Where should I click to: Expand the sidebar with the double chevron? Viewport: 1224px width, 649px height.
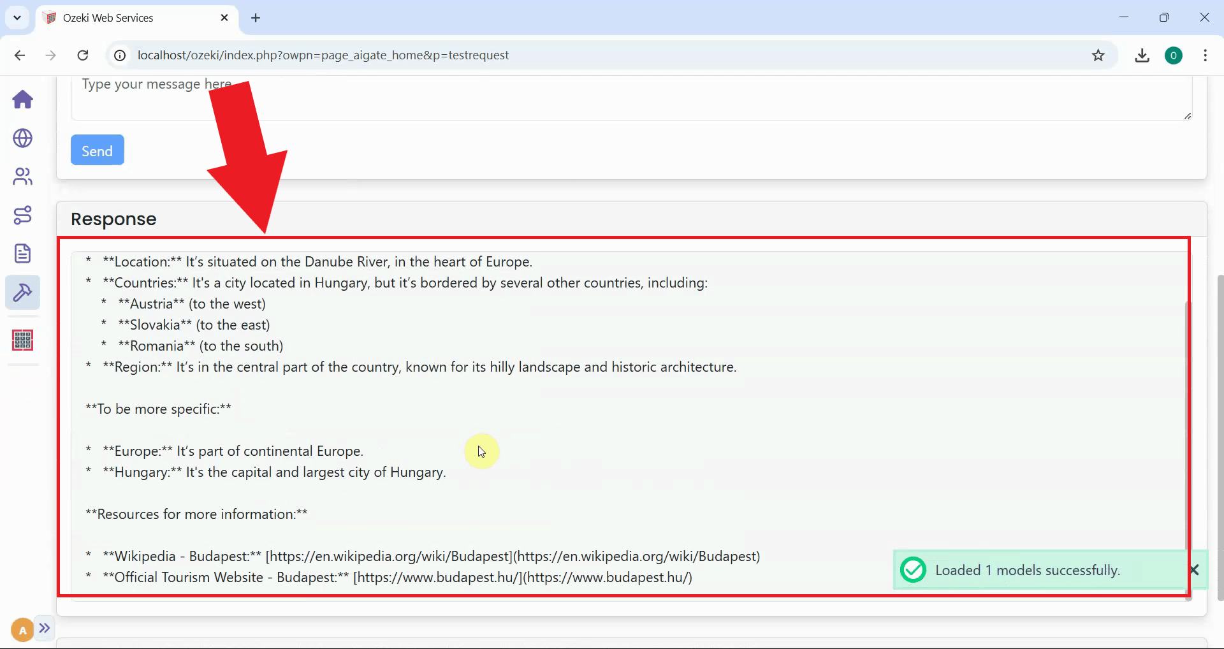click(45, 629)
